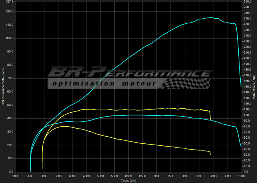Click the 10000 tick label on rpm axis

(241, 176)
